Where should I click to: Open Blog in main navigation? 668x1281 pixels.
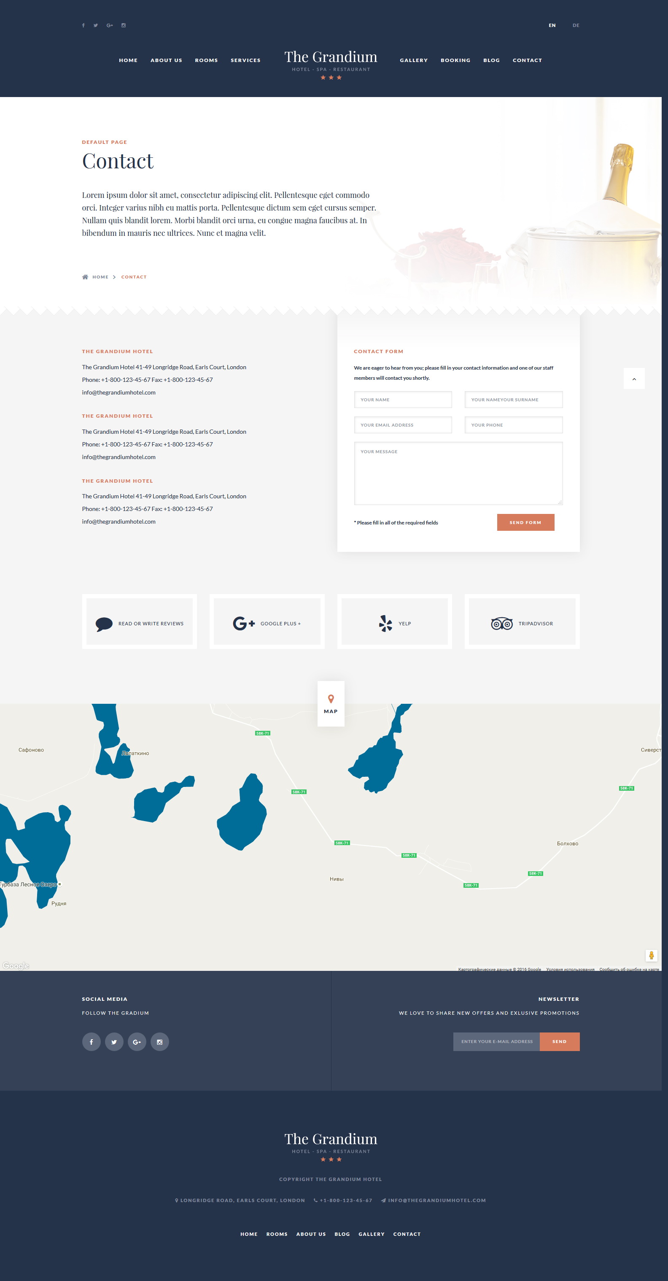click(x=492, y=60)
